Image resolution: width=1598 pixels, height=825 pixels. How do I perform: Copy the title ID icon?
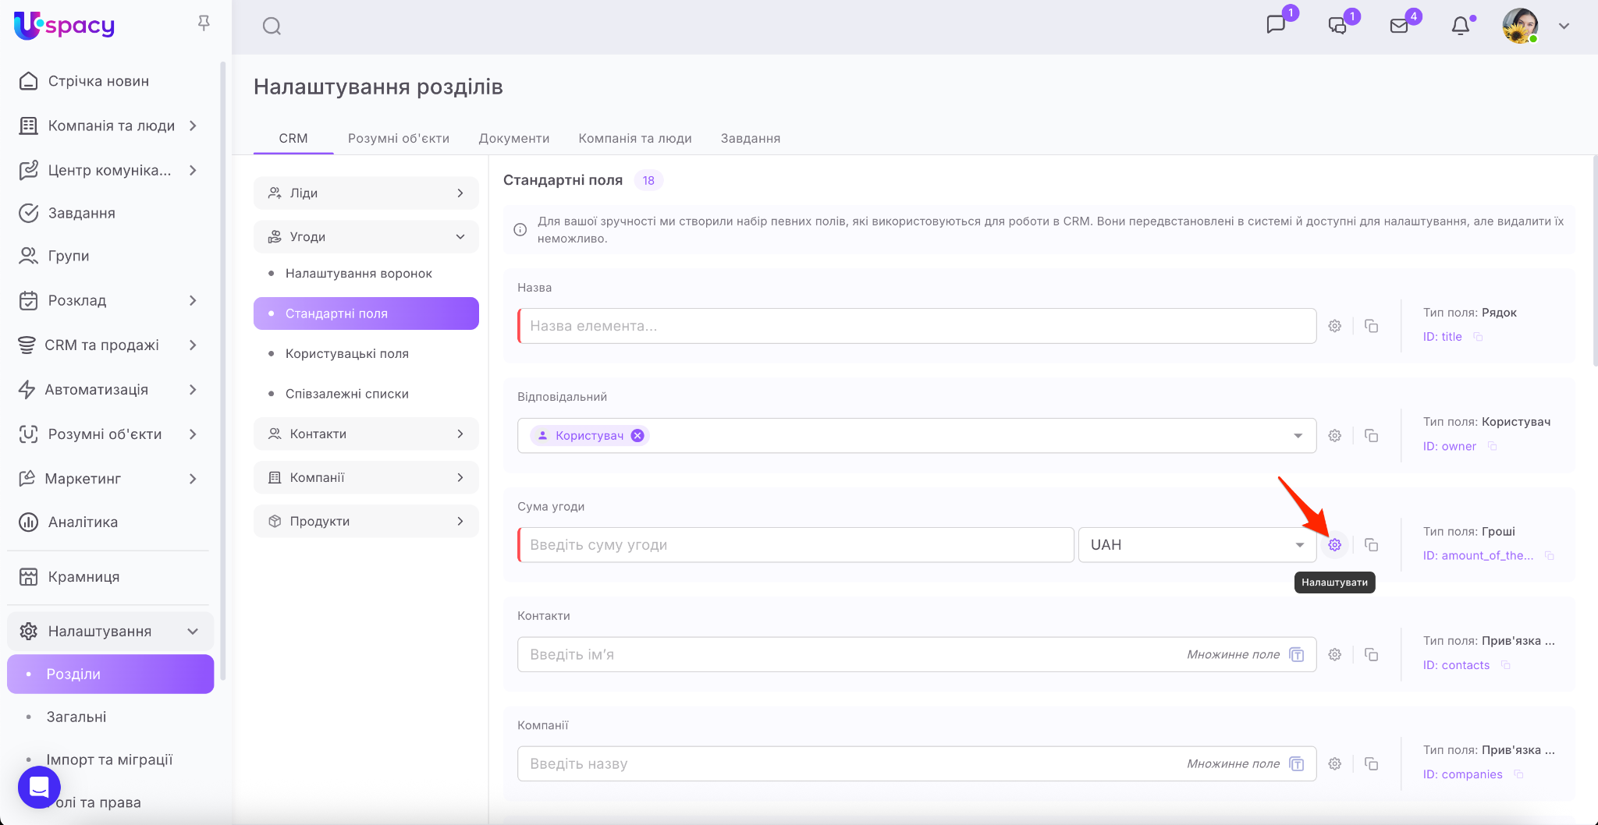(x=1478, y=337)
